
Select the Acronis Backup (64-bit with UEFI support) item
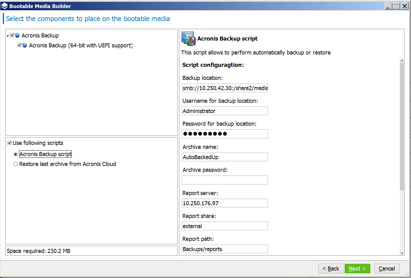pos(81,46)
